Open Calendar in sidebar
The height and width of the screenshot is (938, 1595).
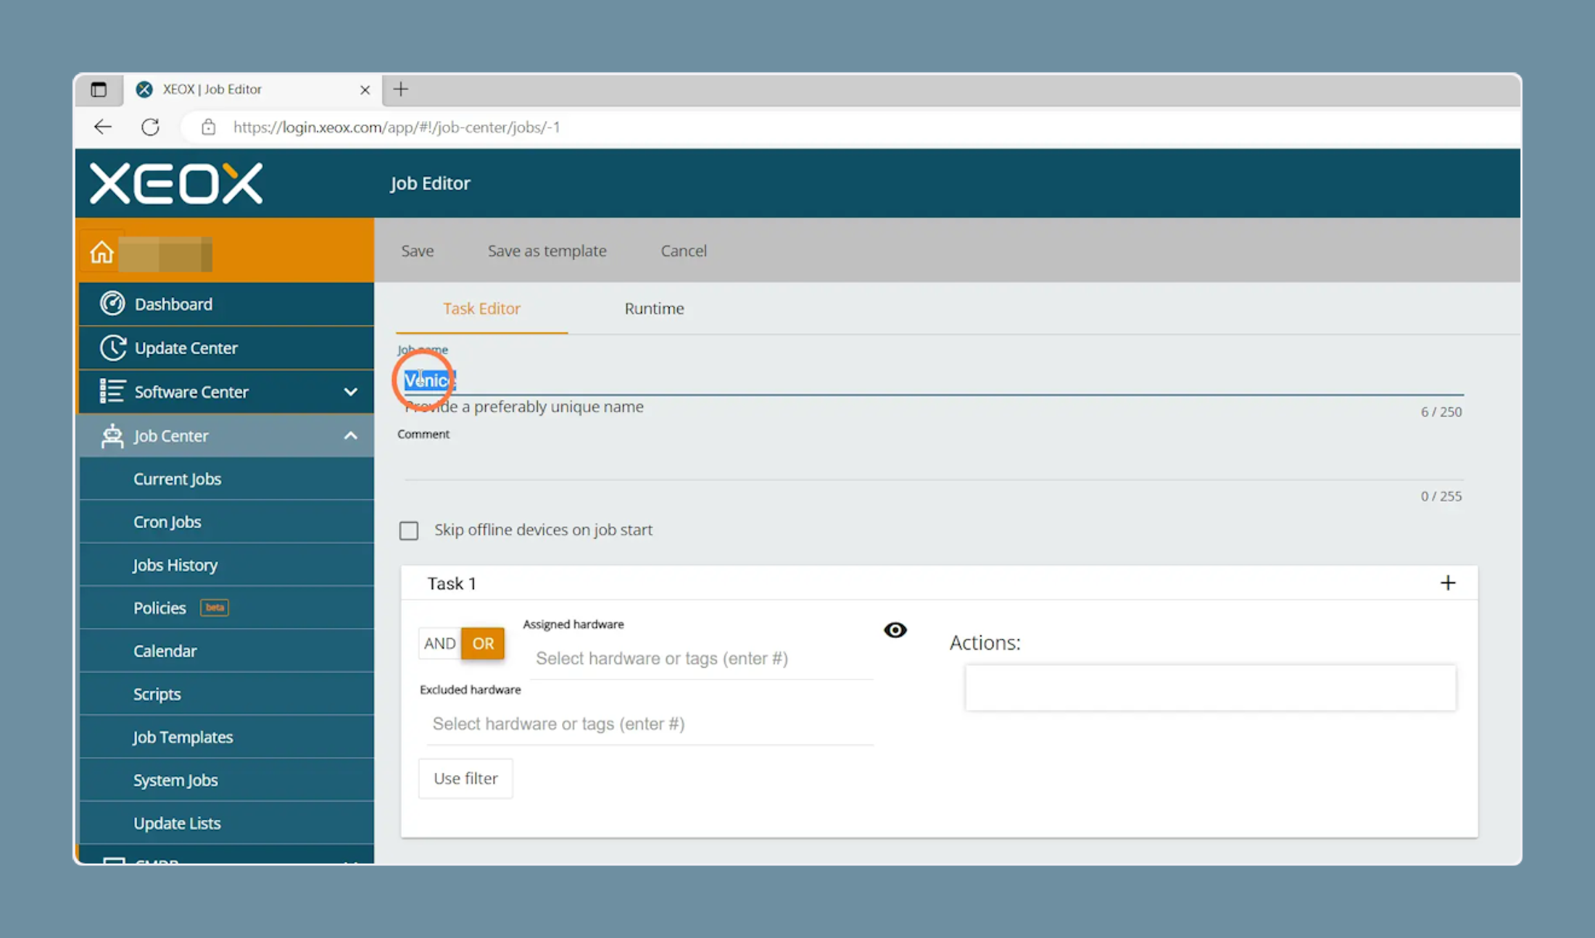point(227,650)
